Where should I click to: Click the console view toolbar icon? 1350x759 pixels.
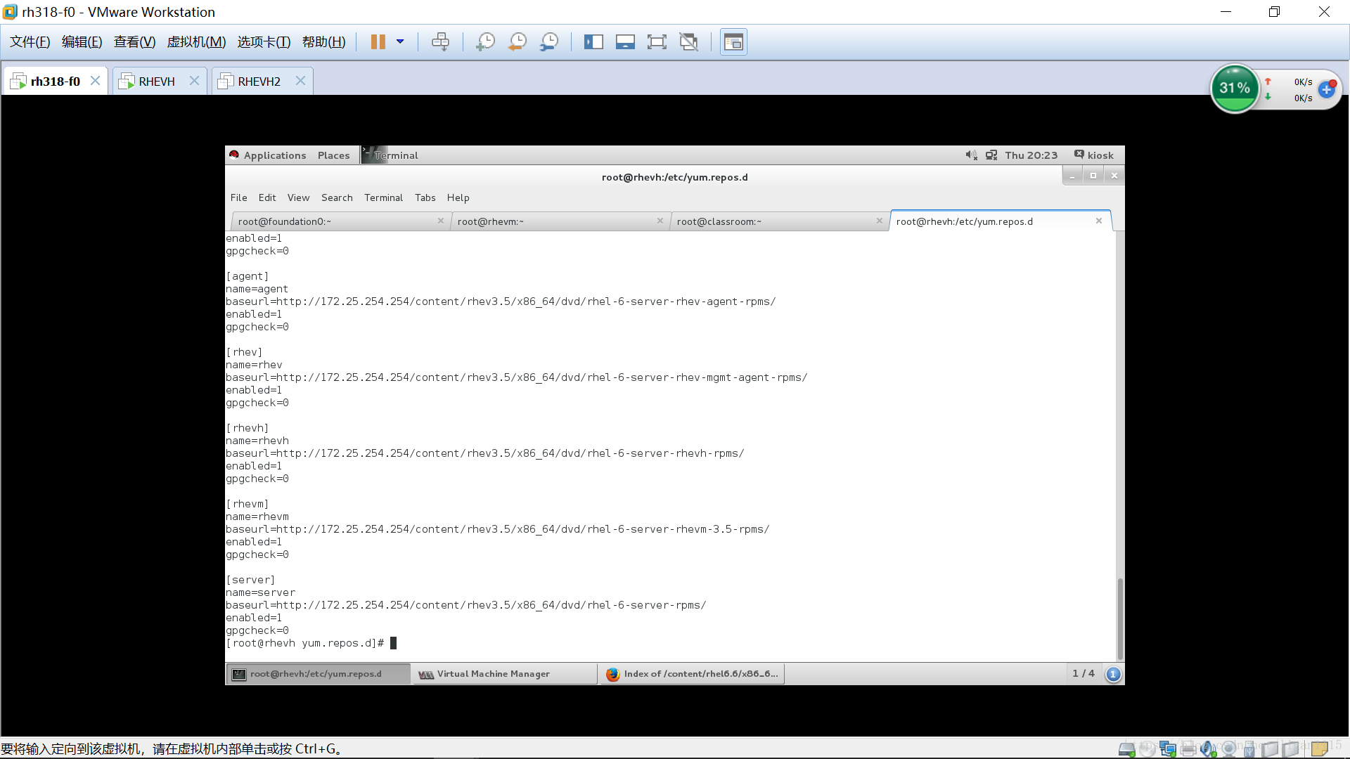point(733,42)
